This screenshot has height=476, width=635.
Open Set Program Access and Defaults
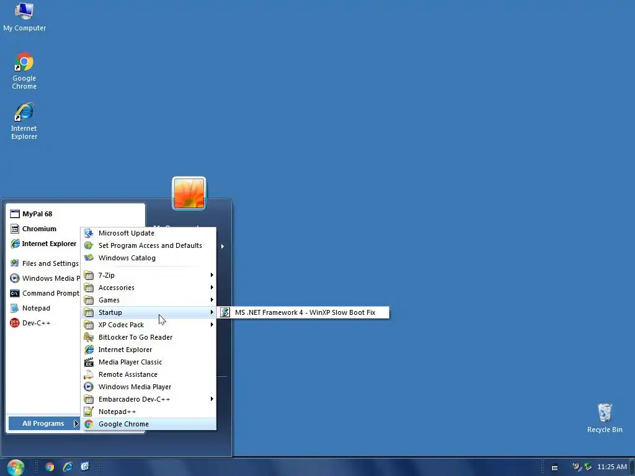click(x=149, y=245)
